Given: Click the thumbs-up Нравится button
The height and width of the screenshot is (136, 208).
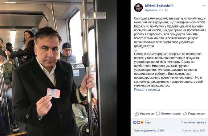Looking at the screenshot, I should tap(144, 114).
